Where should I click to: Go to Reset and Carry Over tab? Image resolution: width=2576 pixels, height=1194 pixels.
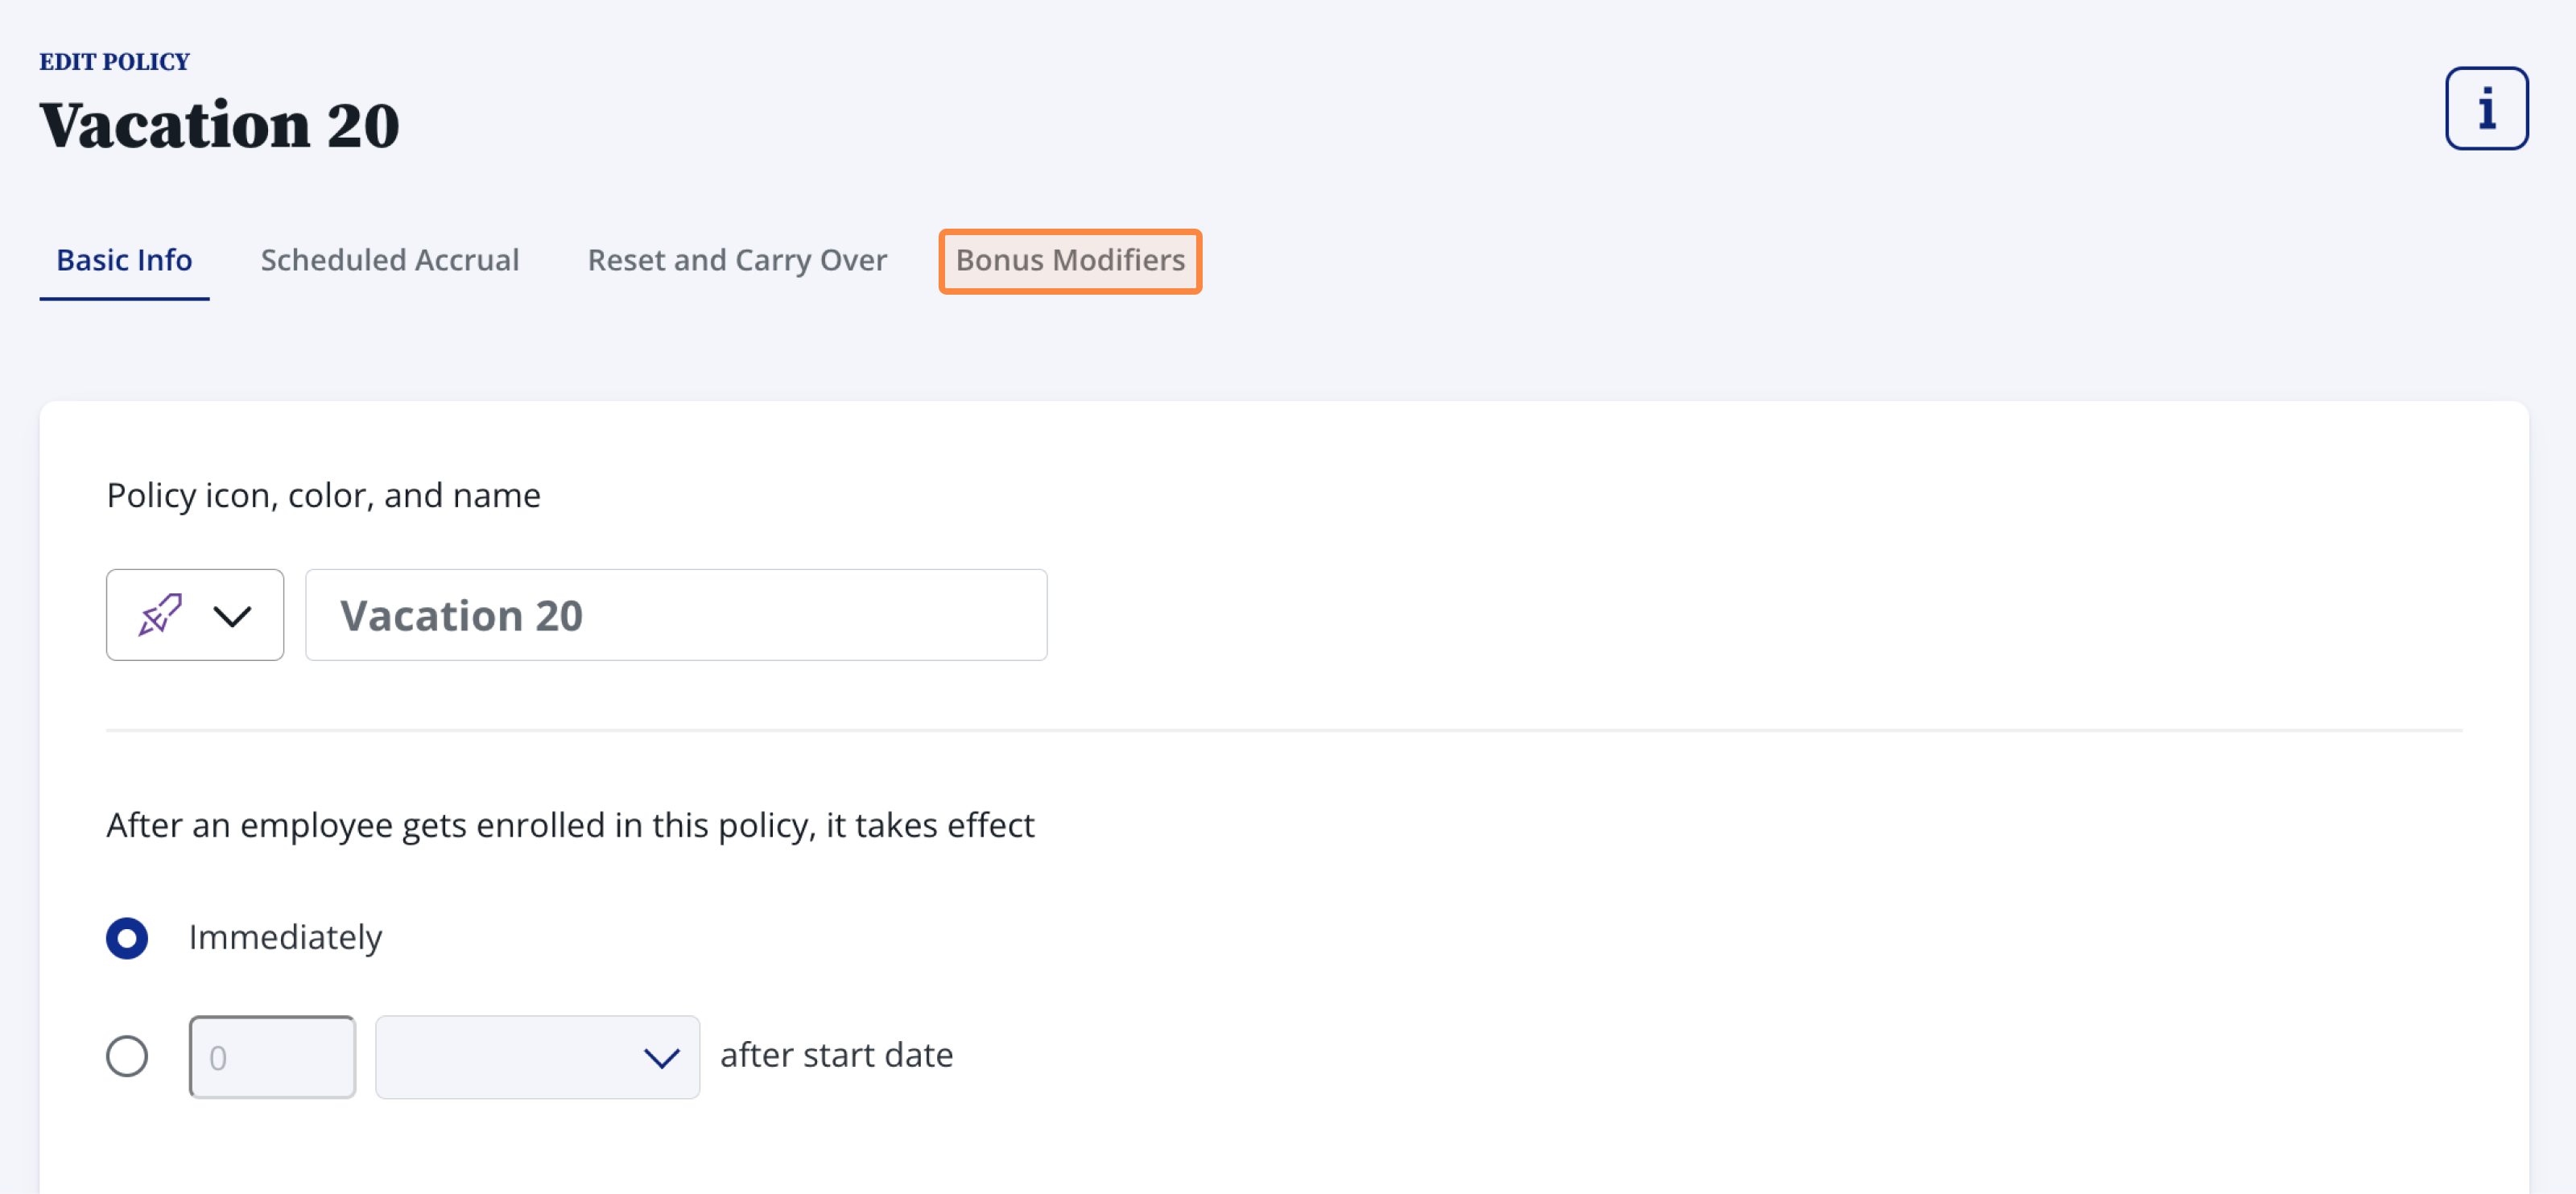tap(737, 260)
